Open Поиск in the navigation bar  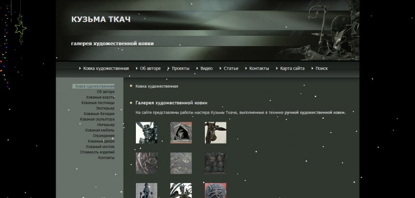(x=322, y=68)
